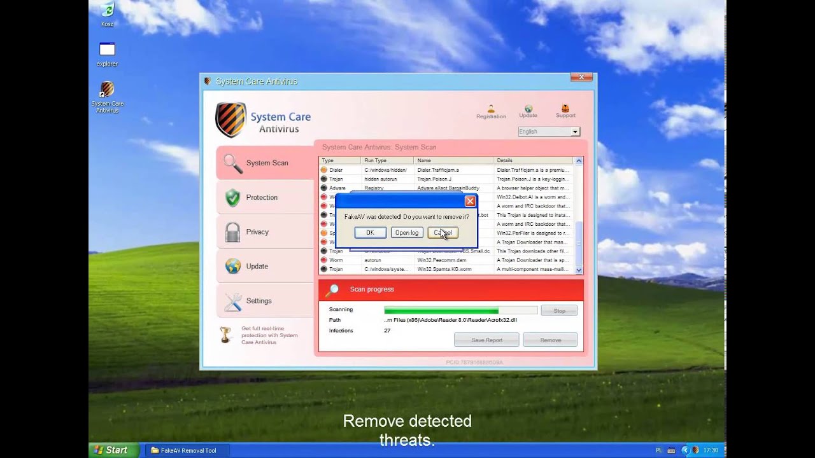Screen dimensions: 815x458
Task: Click the Adware row's threat icon
Action: point(324,188)
